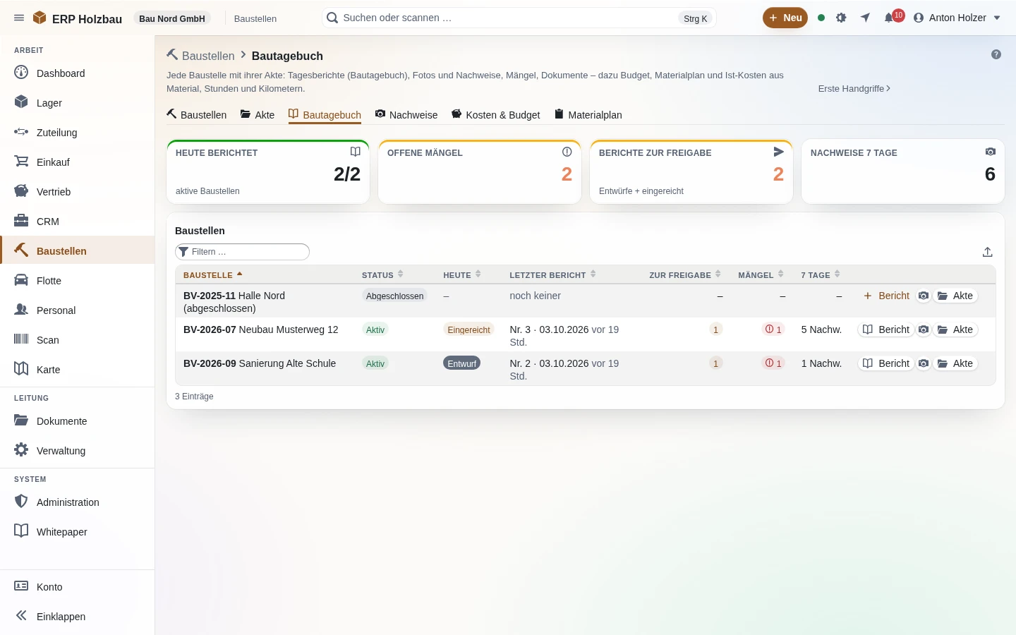This screenshot has height=635, width=1016.
Task: Open Einkauf module
Action: 78,162
